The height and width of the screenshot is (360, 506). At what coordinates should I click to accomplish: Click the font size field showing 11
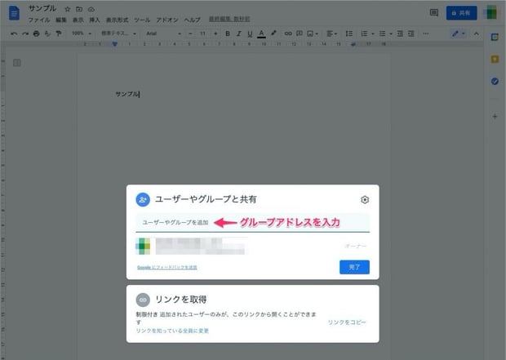tap(202, 33)
